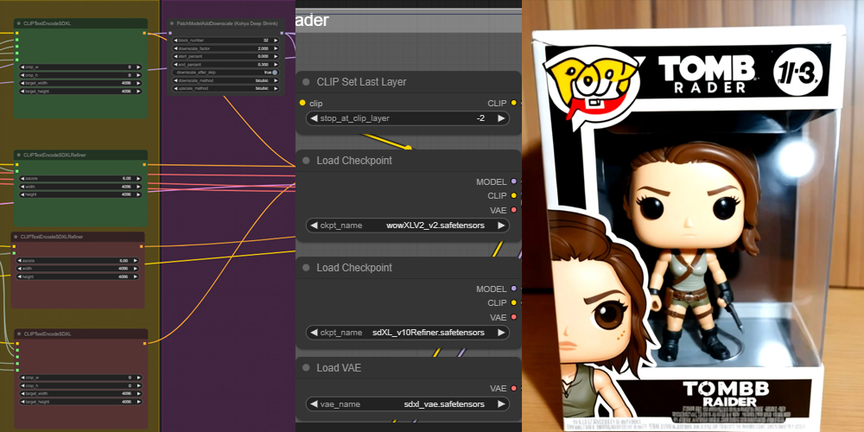Image resolution: width=864 pixels, height=432 pixels.
Task: Click the clip input slot on CLIP Set Last Layer
Action: click(302, 103)
